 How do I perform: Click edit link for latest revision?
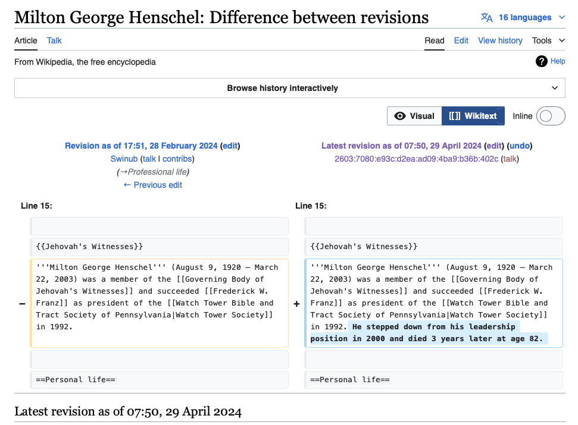(494, 146)
